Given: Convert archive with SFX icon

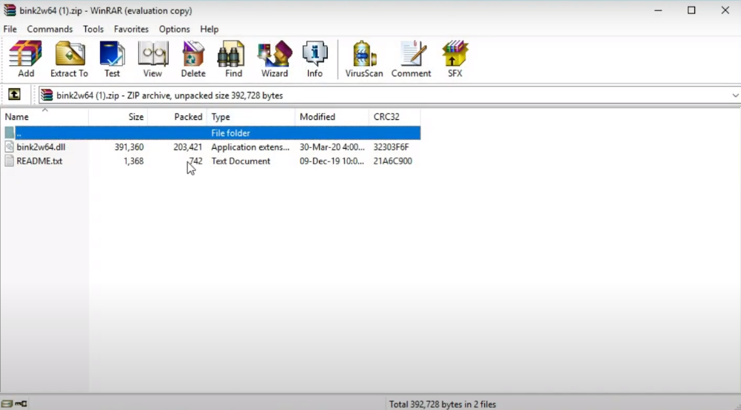Looking at the screenshot, I should point(455,59).
